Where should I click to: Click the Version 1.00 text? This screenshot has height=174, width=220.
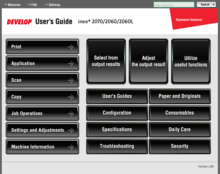coord(206,166)
